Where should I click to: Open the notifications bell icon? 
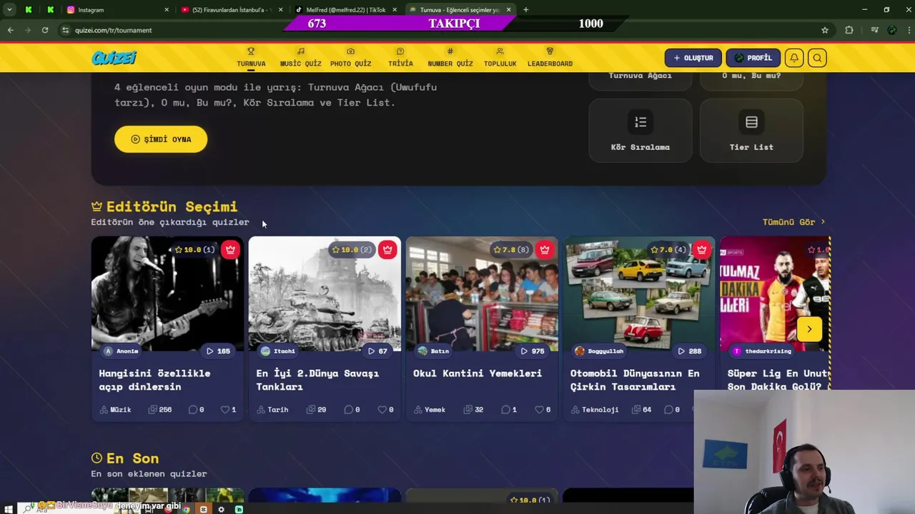[x=794, y=58]
